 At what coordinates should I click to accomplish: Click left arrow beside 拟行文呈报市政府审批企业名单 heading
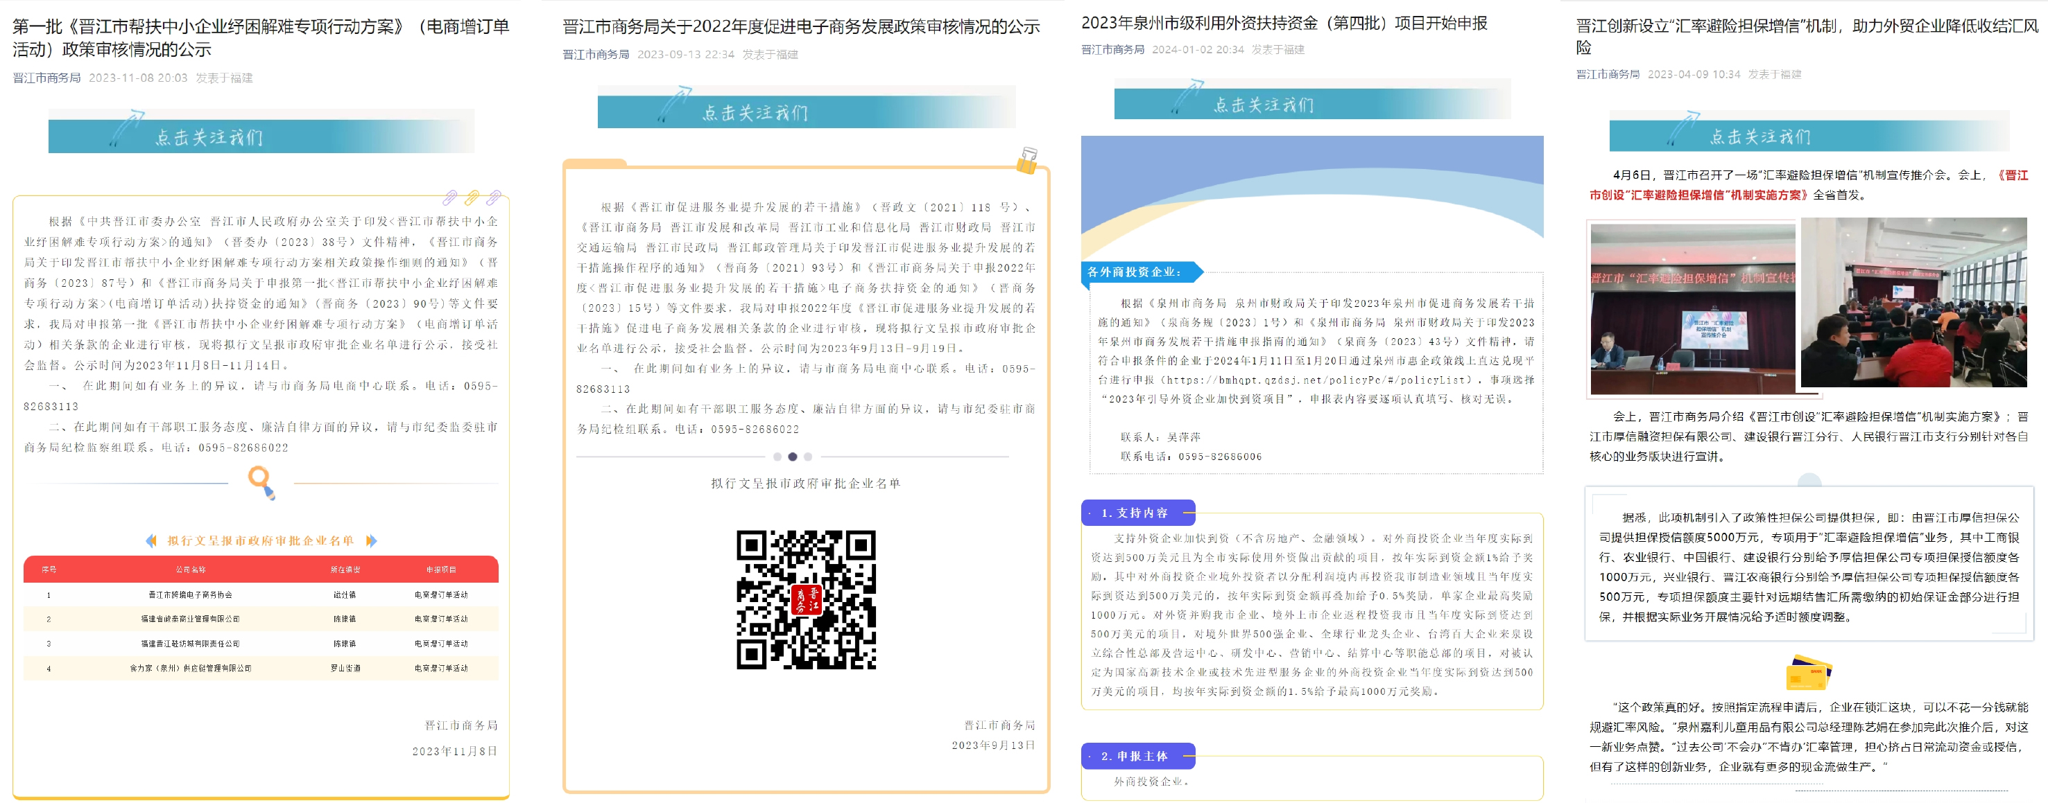(x=151, y=541)
